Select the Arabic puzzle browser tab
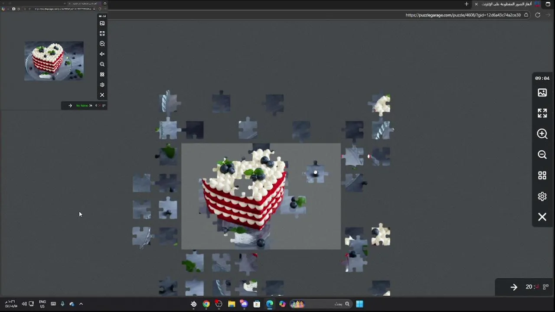The height and width of the screenshot is (312, 555). click(507, 4)
